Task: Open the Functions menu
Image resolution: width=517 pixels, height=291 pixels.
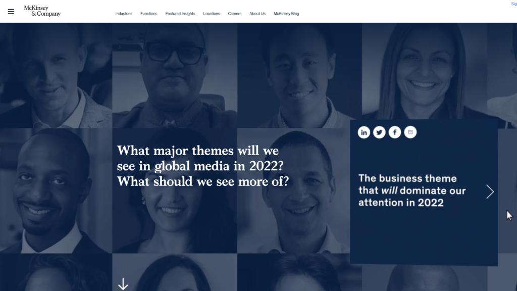Action: (149, 14)
